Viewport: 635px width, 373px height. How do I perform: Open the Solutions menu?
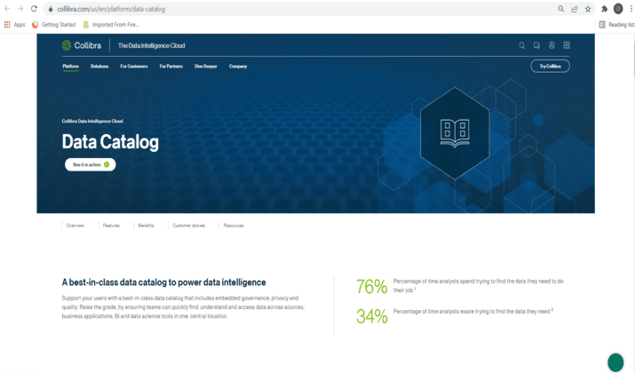pos(99,67)
